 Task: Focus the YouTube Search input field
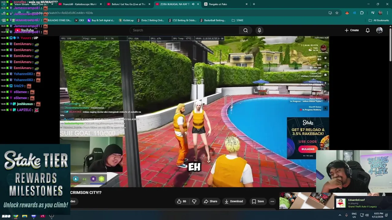pos(185,30)
